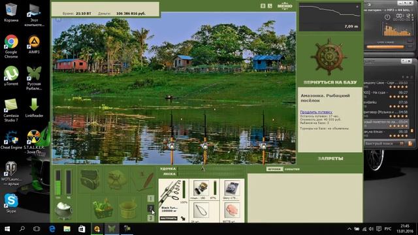Click the НАСТРОИТЬ rod setup button
The height and width of the screenshot is (235, 418).
click(x=169, y=218)
